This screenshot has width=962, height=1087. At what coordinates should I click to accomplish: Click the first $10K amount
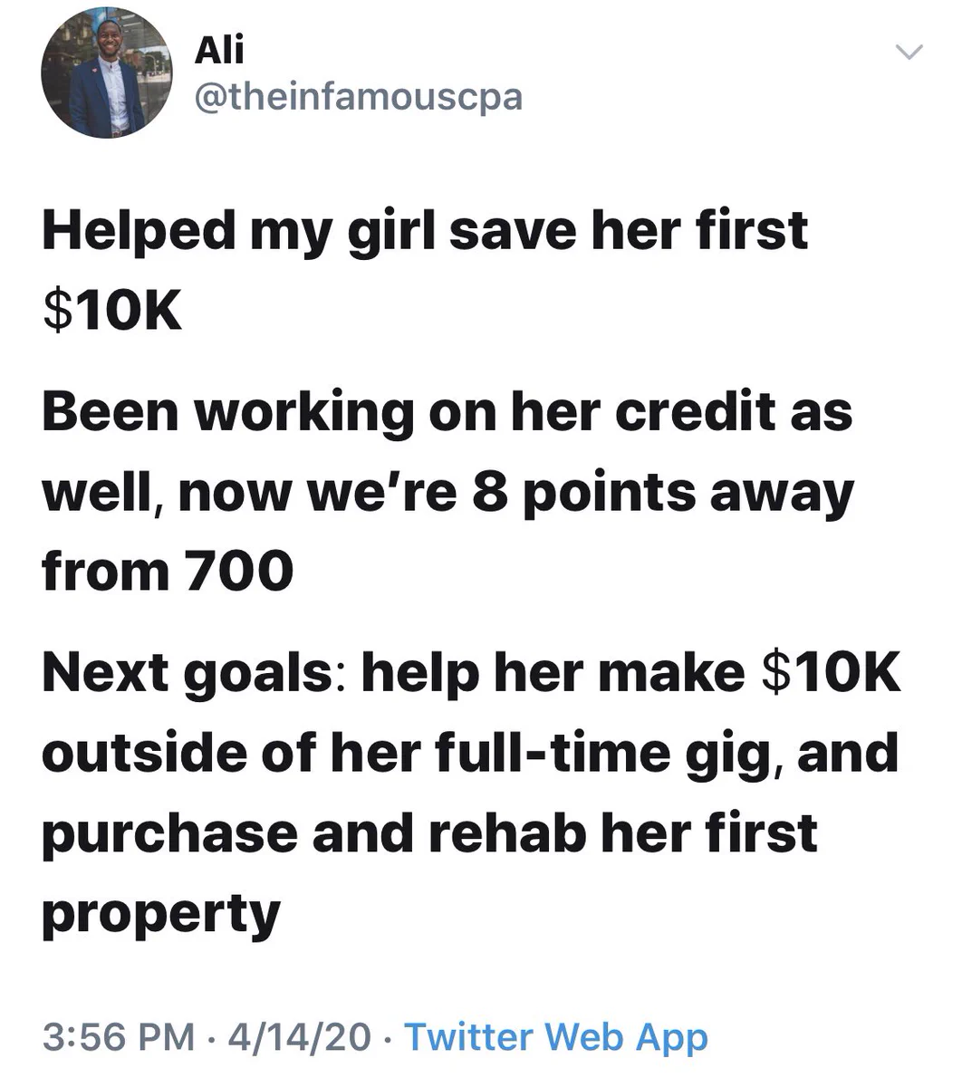coord(112,310)
